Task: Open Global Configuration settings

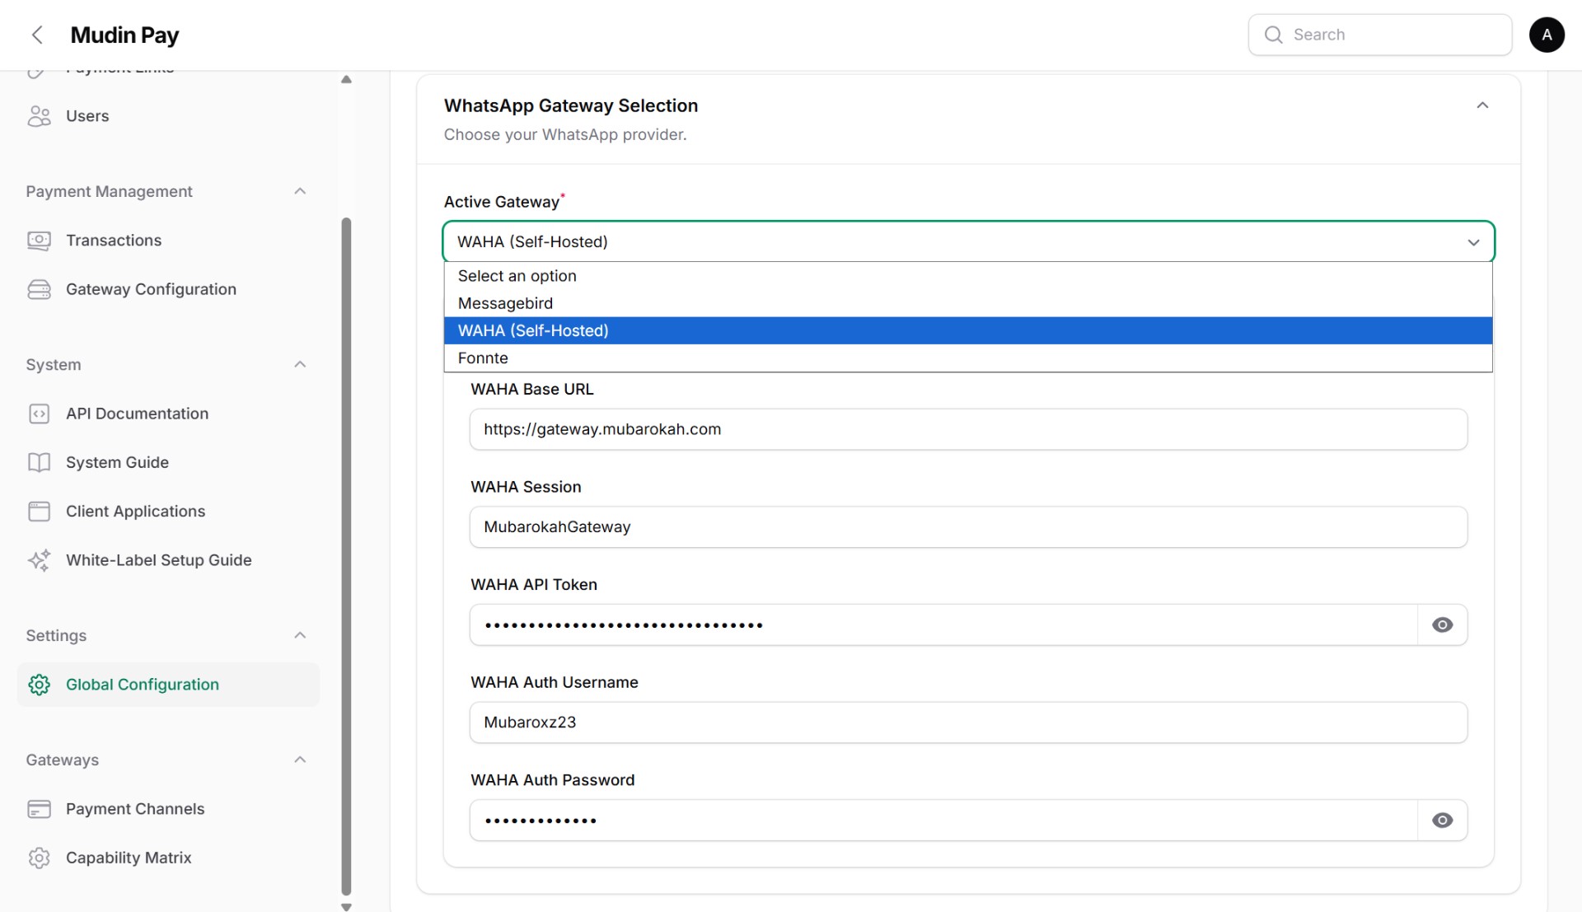Action: click(169, 685)
